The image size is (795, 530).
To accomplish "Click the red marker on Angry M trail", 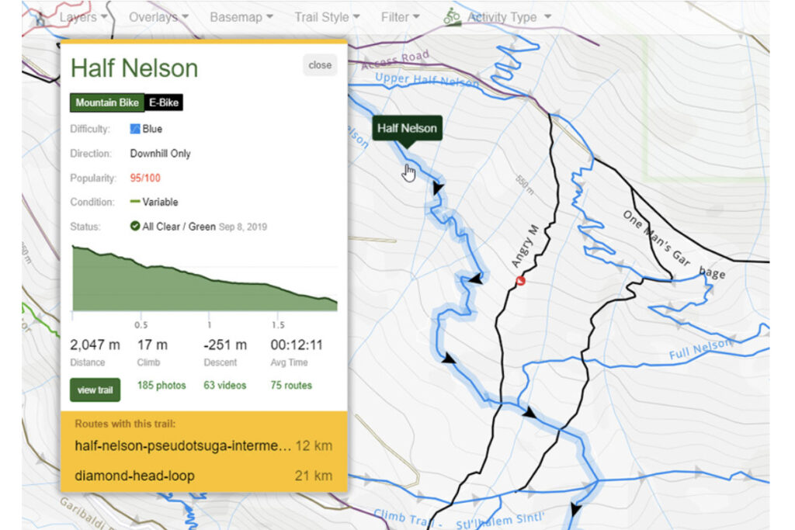I will (x=520, y=280).
